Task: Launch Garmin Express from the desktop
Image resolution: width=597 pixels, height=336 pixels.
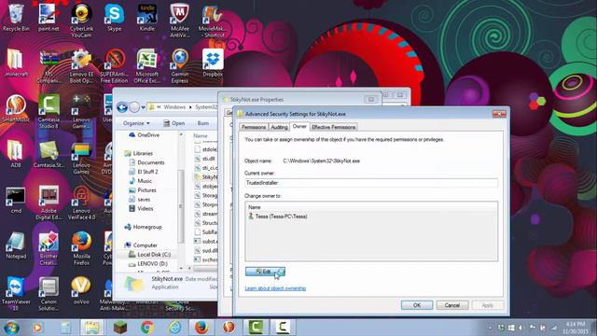Action: [180, 66]
